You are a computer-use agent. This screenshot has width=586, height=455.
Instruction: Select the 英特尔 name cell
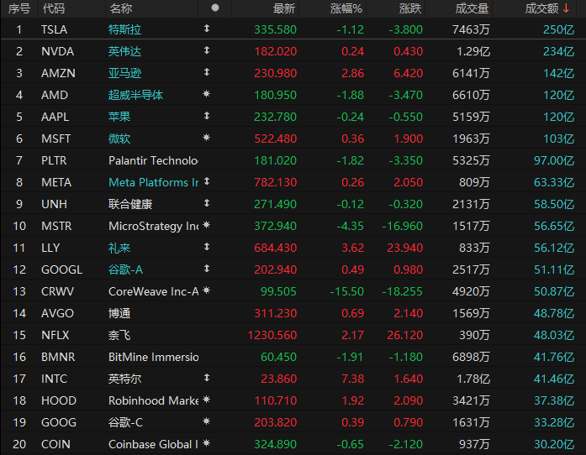coord(124,379)
